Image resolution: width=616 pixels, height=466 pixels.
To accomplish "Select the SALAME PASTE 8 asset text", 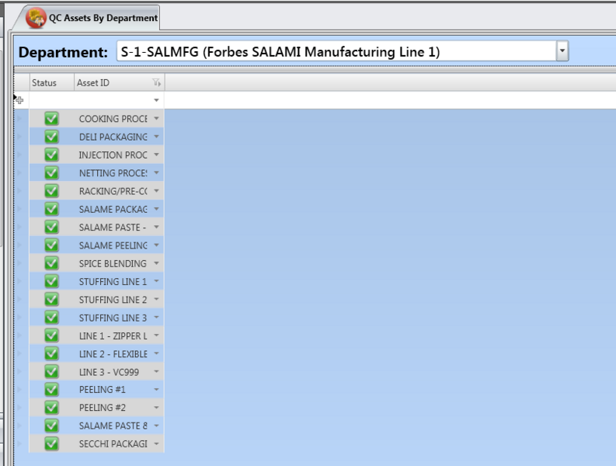I will click(113, 426).
